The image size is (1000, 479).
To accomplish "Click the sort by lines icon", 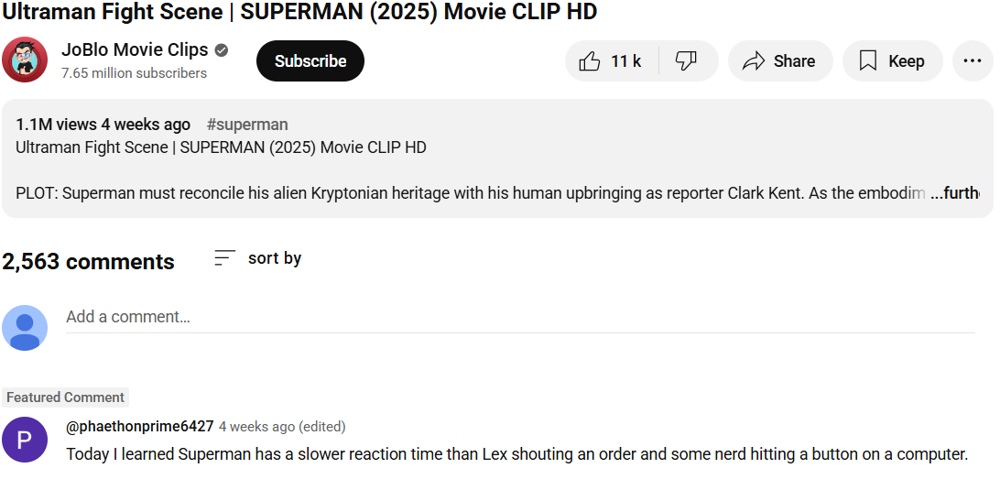I will pyautogui.click(x=225, y=257).
